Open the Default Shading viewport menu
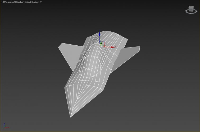Image resolution: width=200 pixels, height=132 pixels. point(31,2)
